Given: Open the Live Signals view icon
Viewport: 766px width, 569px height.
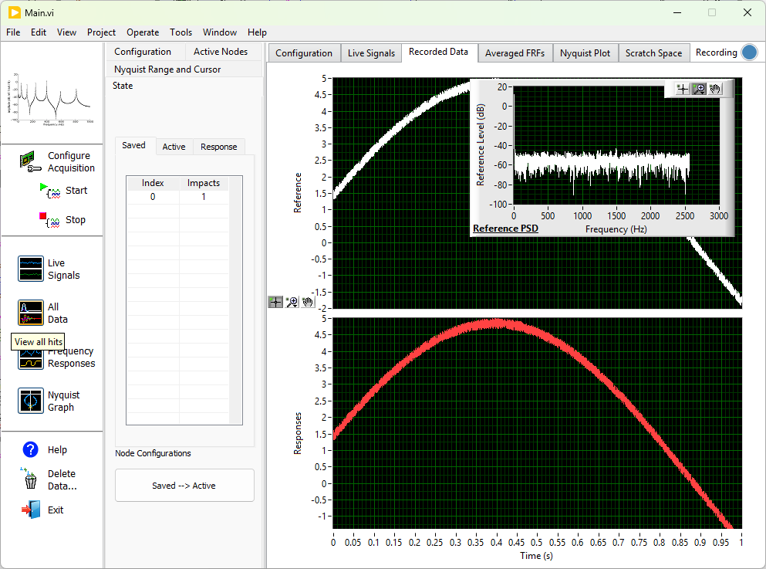Looking at the screenshot, I should (x=31, y=269).
